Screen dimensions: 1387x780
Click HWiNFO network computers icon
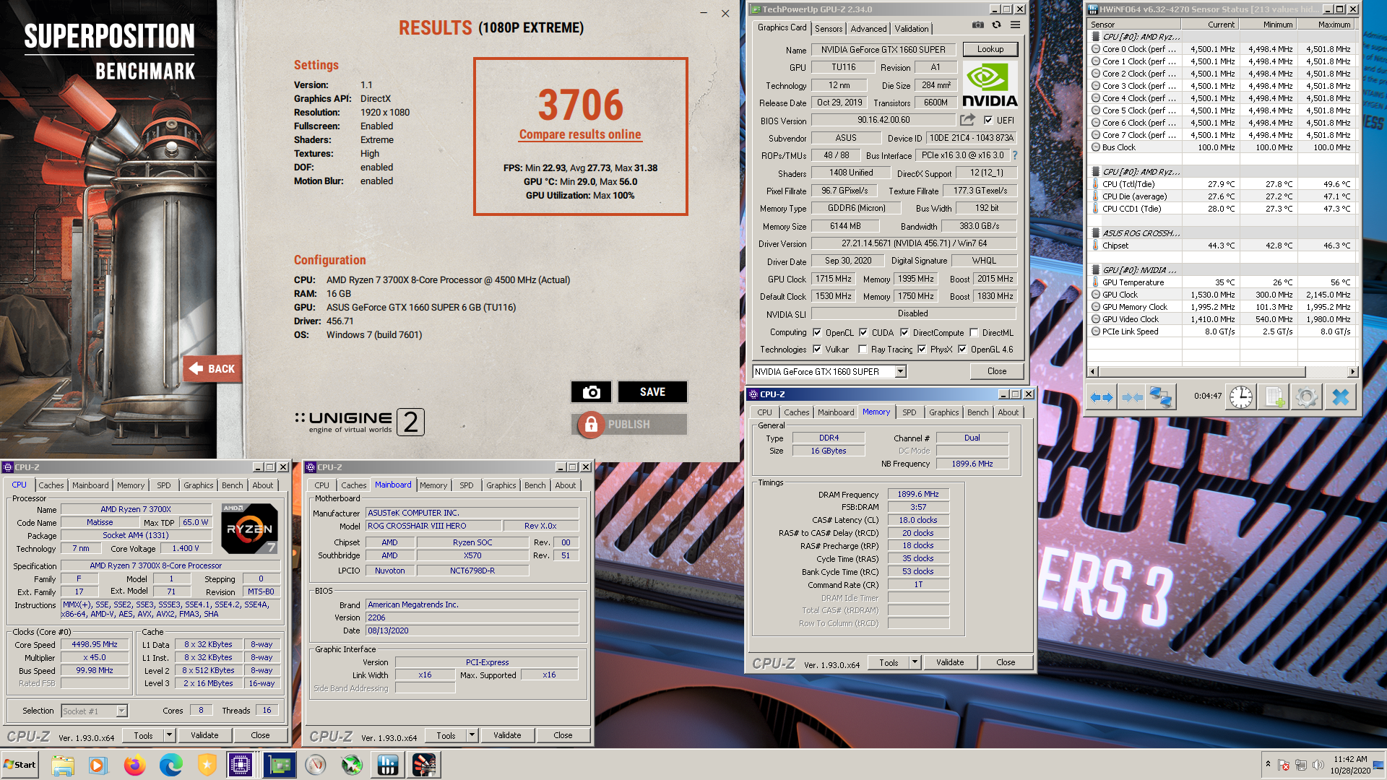pos(1161,397)
